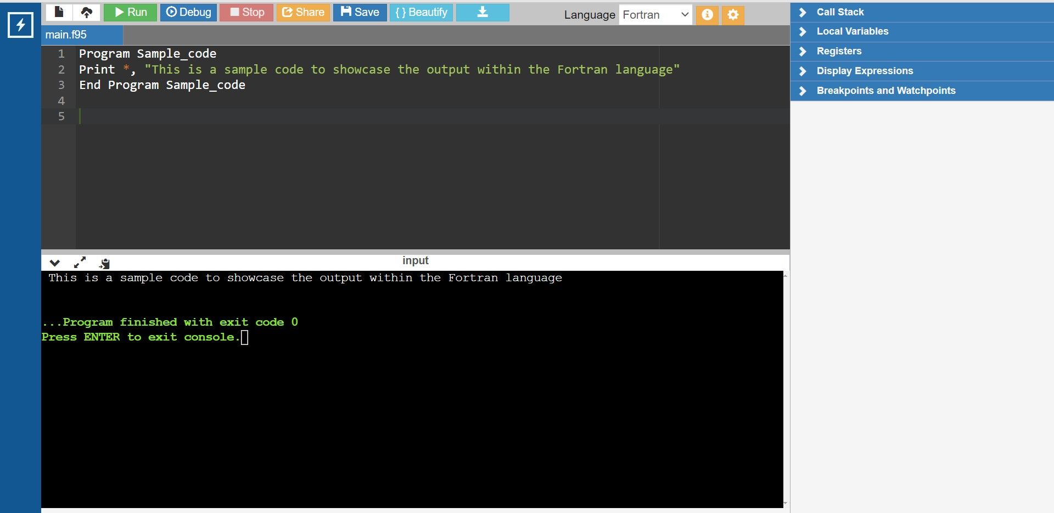Paste clipboard into the console

pos(104,263)
